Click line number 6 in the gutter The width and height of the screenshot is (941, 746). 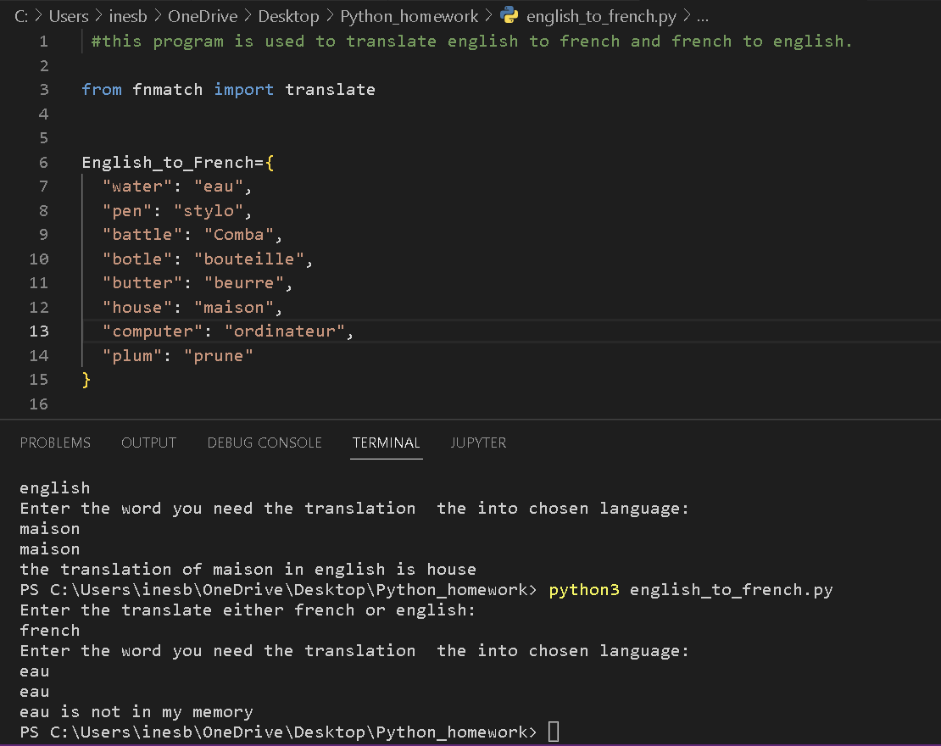pos(44,162)
